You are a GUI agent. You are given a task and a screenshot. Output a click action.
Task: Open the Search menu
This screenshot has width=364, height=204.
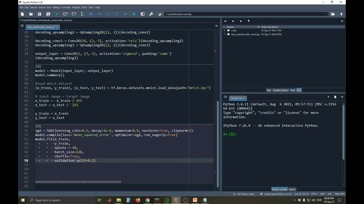34,7
